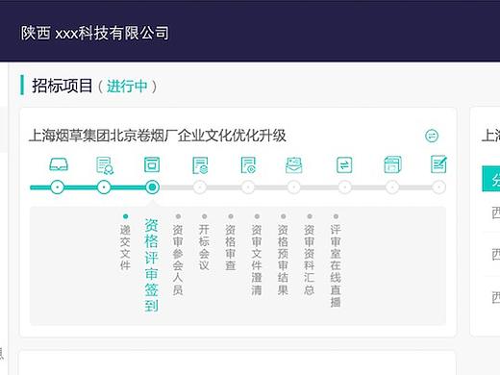Open the 递交文件 sub-step

click(125, 247)
